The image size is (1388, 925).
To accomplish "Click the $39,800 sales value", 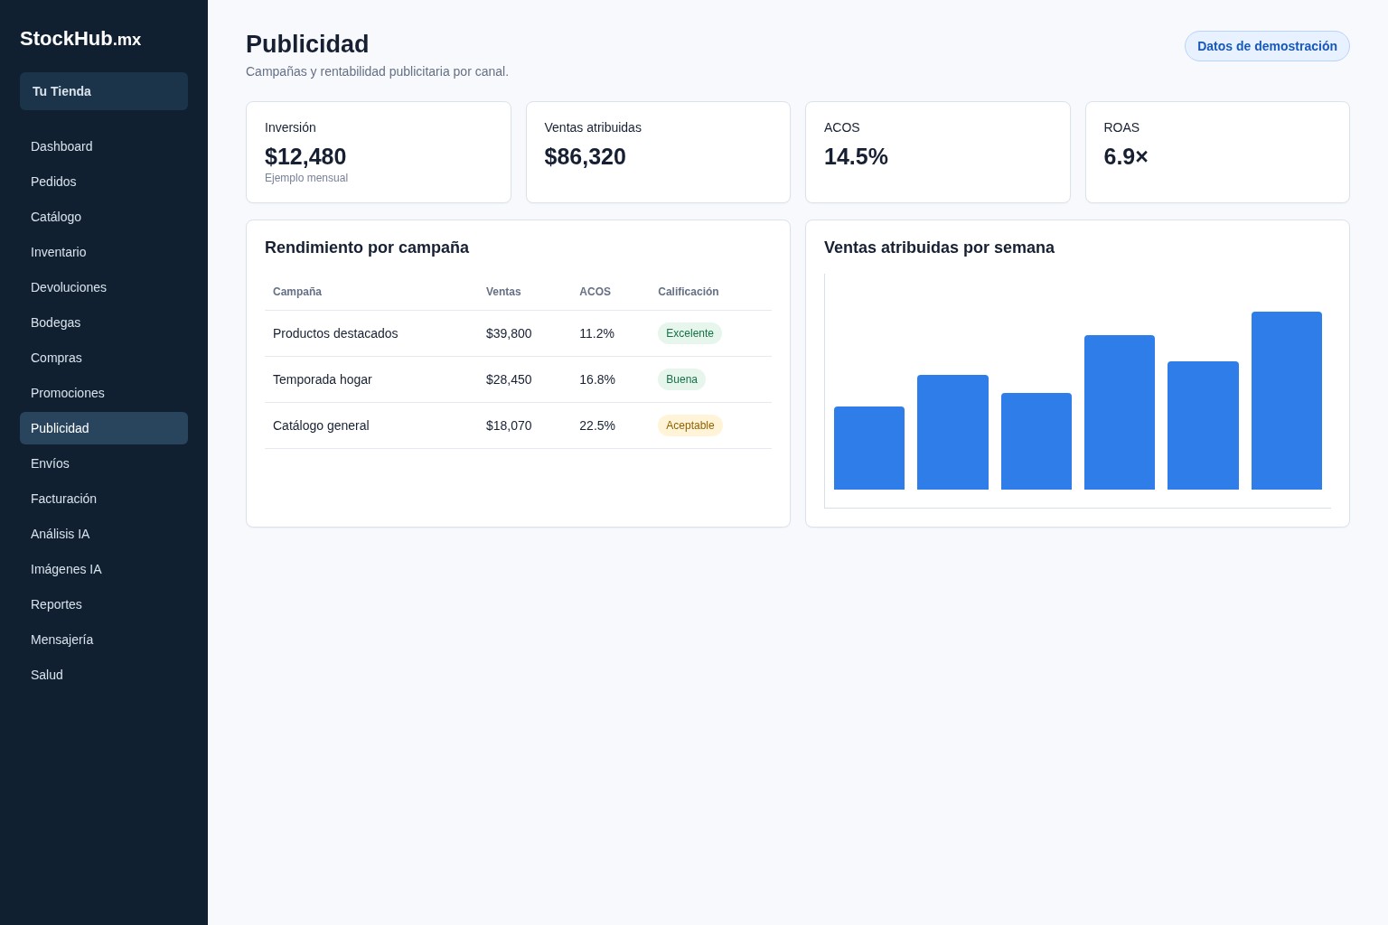I will 509,333.
